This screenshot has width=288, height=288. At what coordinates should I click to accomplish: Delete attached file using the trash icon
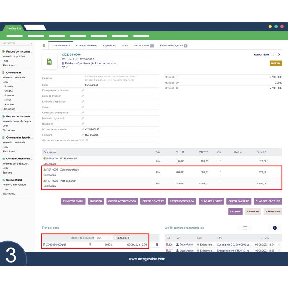(157, 244)
